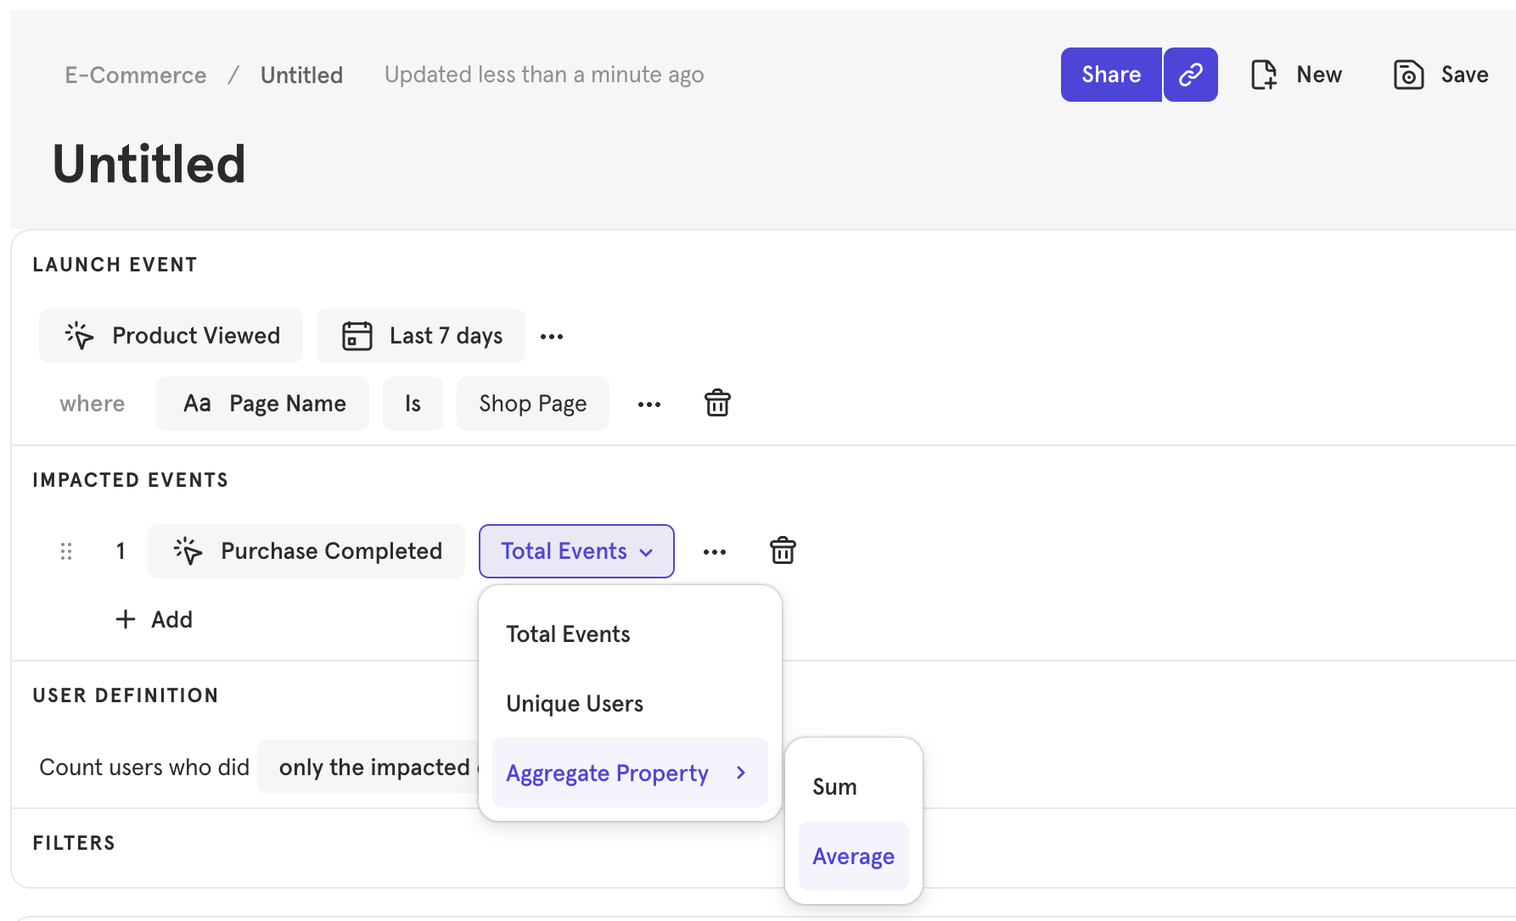Add another impacted event
1516x921 pixels.
154,619
